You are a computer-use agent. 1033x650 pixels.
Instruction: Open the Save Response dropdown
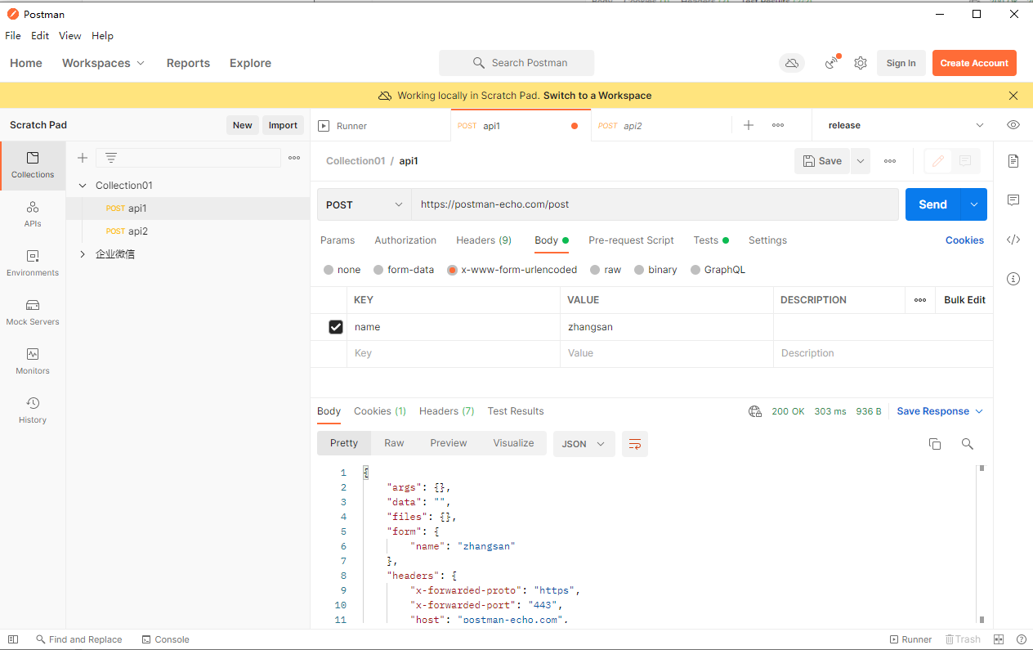point(940,411)
